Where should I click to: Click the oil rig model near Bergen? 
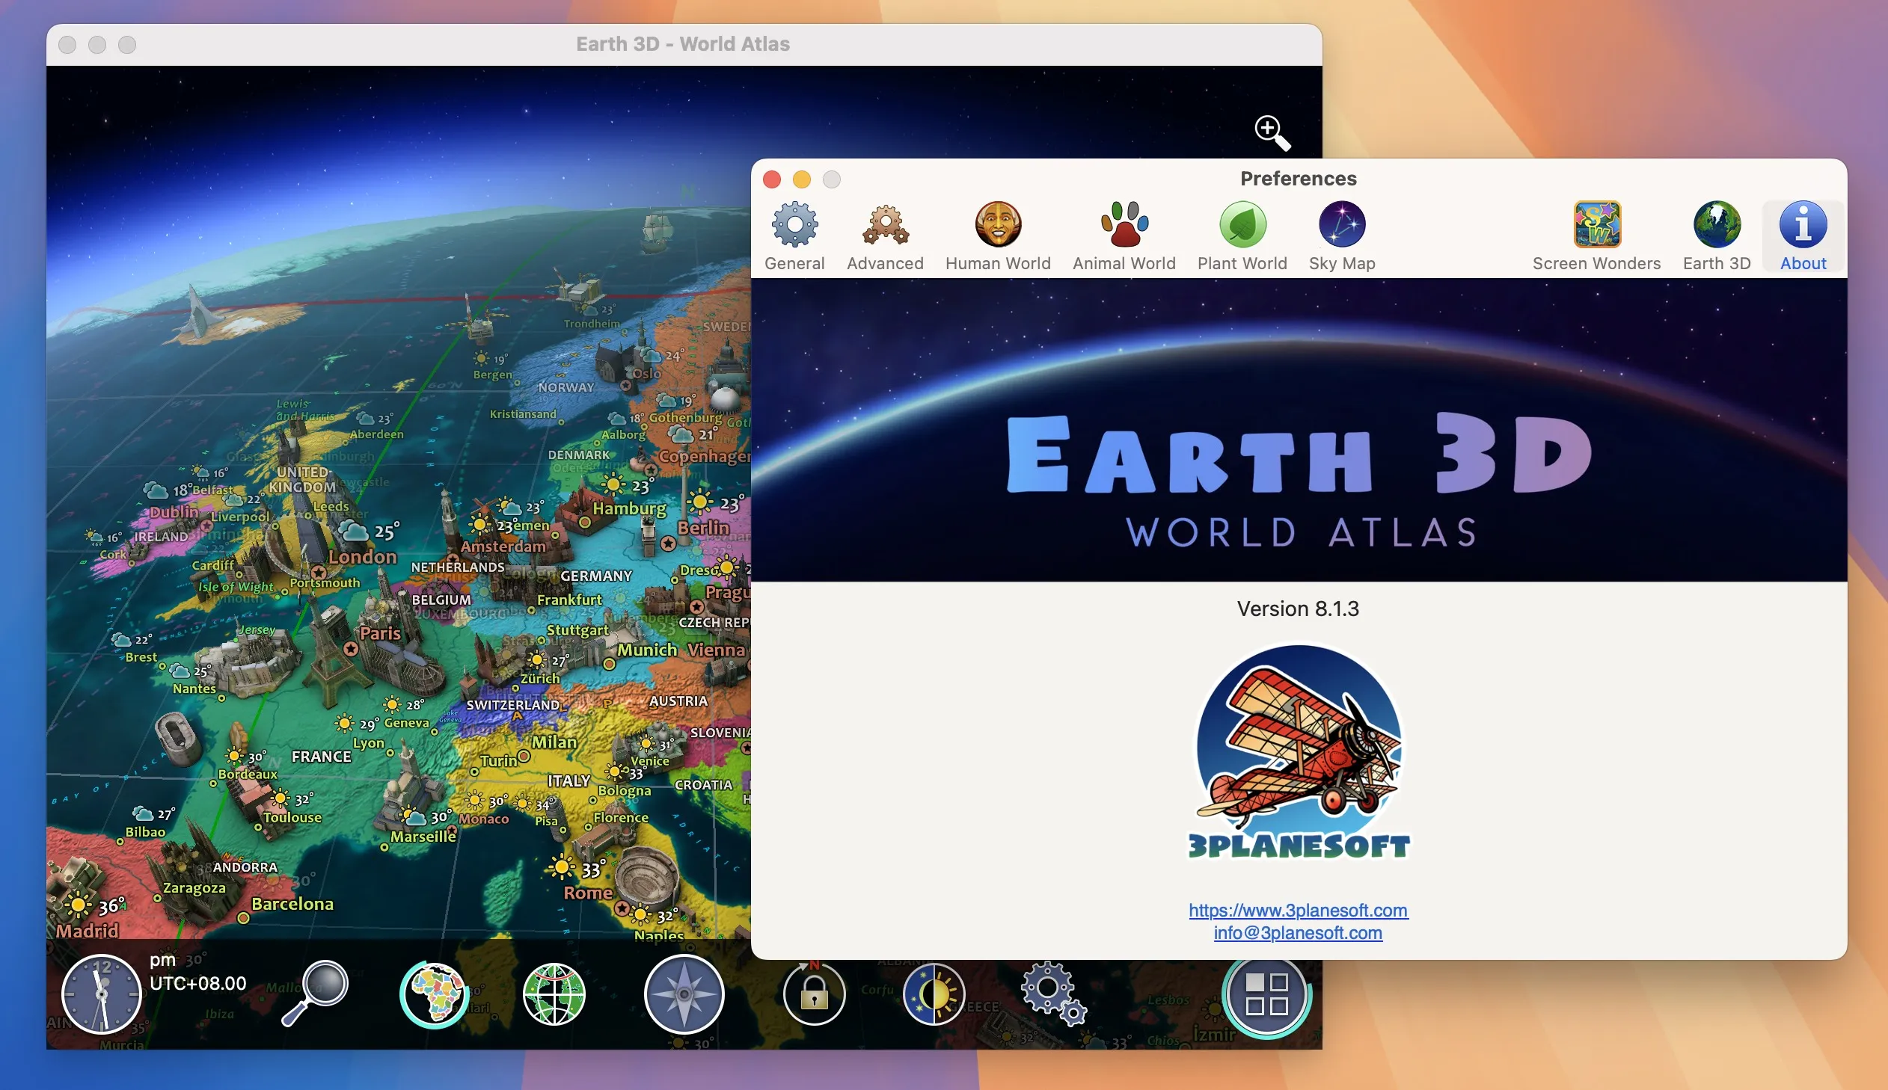click(478, 321)
